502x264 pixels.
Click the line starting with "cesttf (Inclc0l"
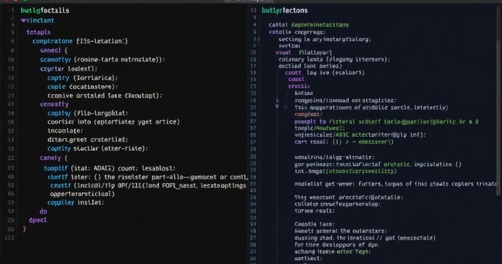[x=148, y=186]
